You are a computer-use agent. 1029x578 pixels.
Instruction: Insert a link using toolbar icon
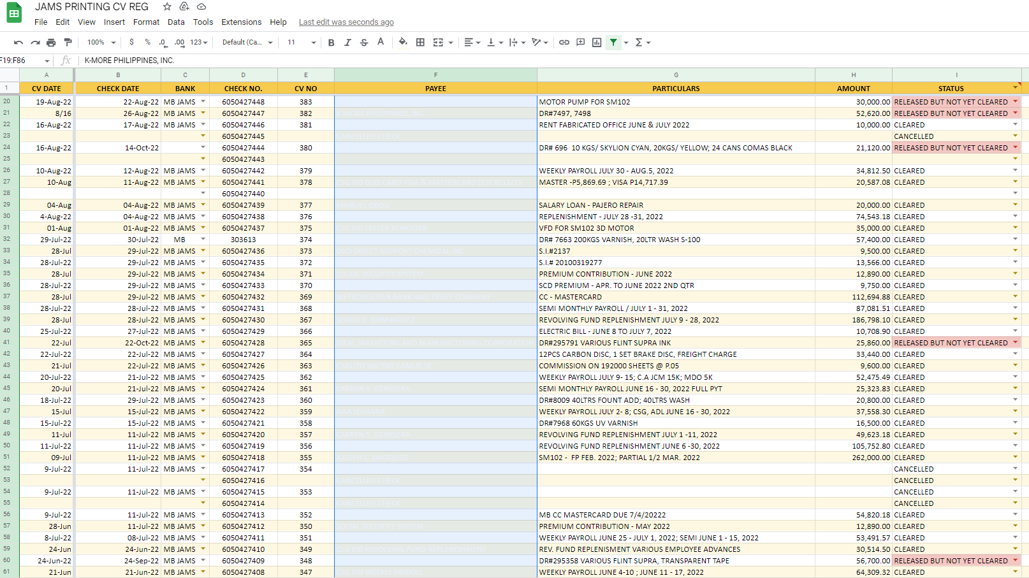pyautogui.click(x=564, y=43)
